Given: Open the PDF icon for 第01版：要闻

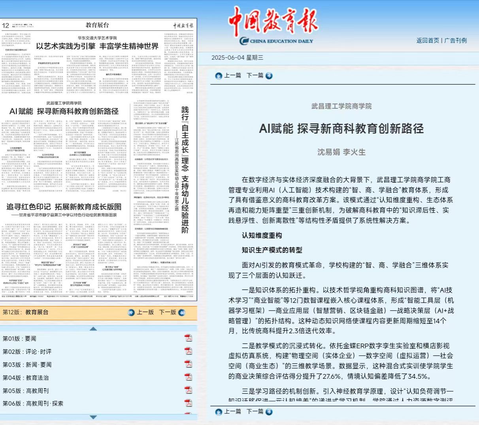Looking at the screenshot, I should tap(189, 338).
